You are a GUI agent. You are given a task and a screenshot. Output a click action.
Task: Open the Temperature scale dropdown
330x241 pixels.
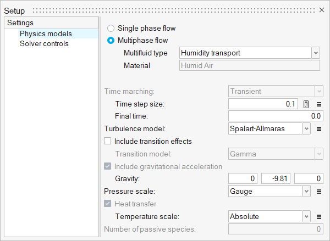click(x=306, y=217)
